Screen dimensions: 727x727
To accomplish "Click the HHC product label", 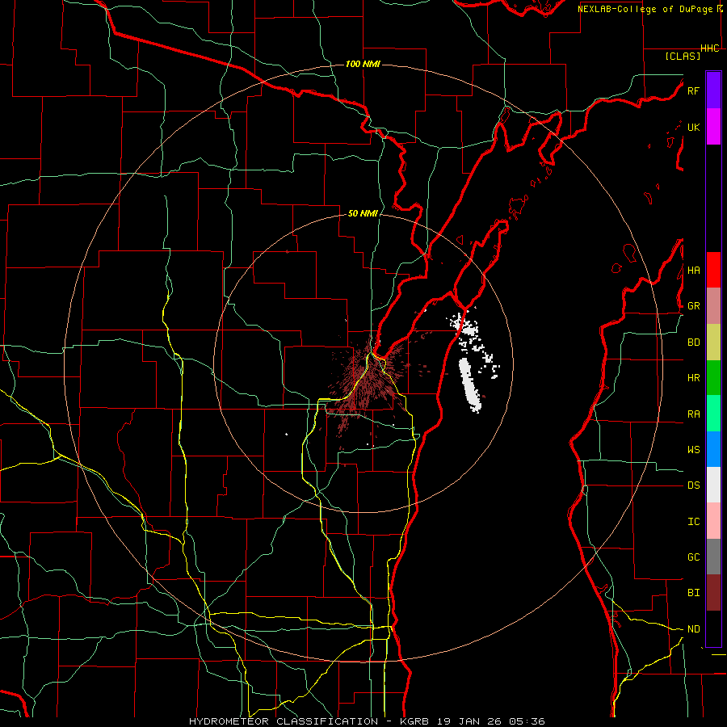I will coord(710,48).
